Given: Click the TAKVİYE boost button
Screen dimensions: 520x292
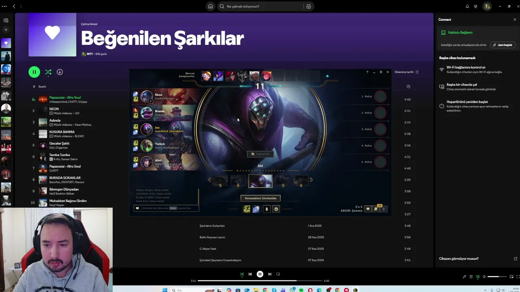Looking at the screenshot, I should coord(260,154).
